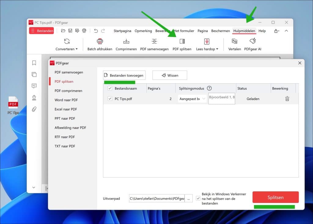Select PDF splitsen in dialog list

[x=64, y=81]
